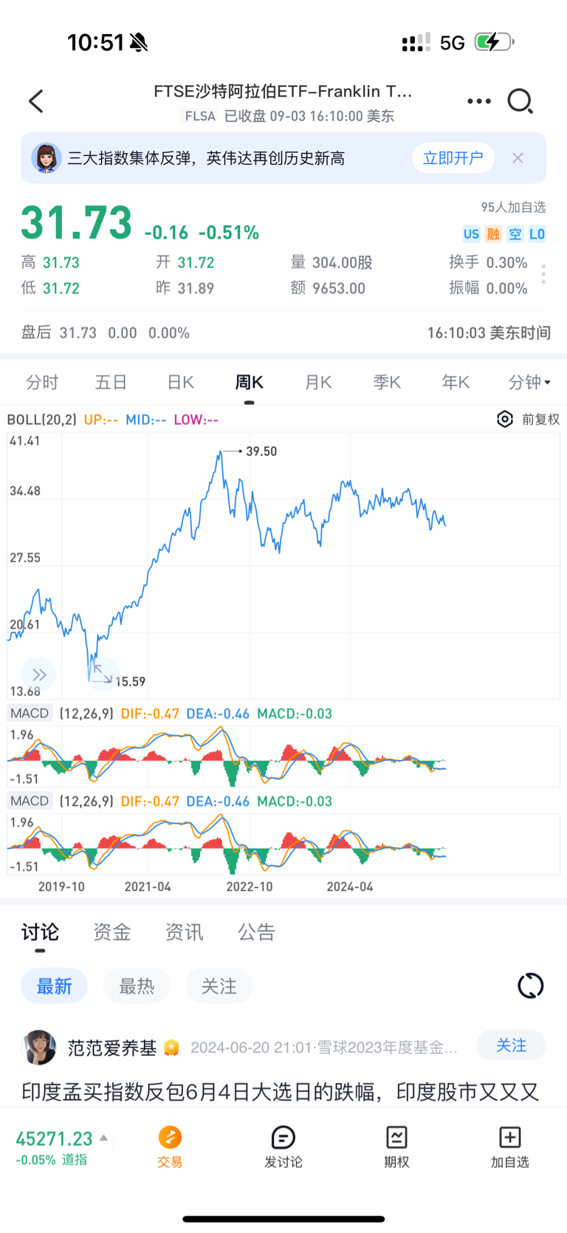Follow 范范爱养基 with 关注 button
The height and width of the screenshot is (1233, 567).
(x=511, y=1045)
